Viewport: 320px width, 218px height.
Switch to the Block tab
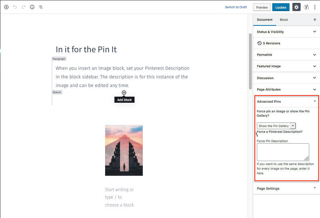point(284,20)
